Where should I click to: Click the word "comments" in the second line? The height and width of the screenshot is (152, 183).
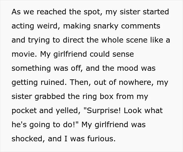[141, 26]
